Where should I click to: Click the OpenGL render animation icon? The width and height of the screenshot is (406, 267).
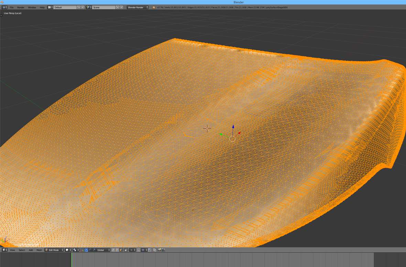163,250
